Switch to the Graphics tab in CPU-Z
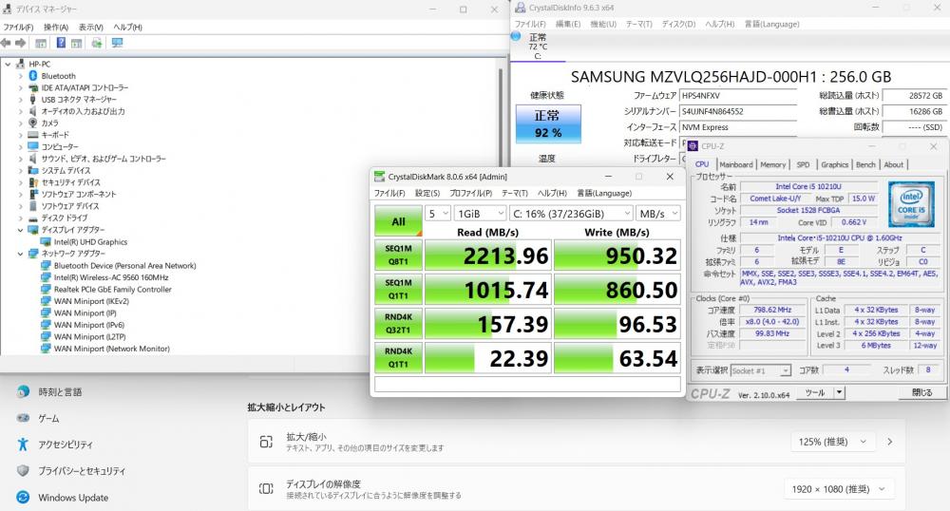 pos(835,164)
